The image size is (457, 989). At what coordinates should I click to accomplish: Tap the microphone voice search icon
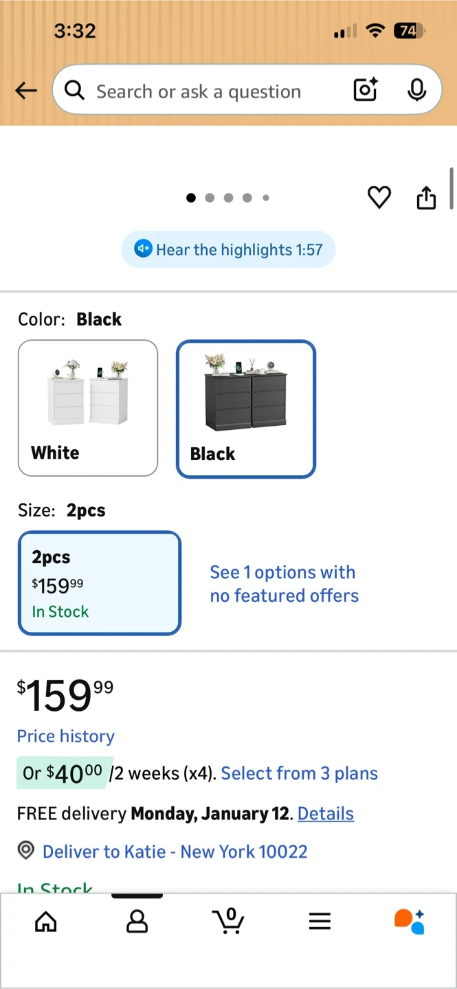tap(416, 90)
